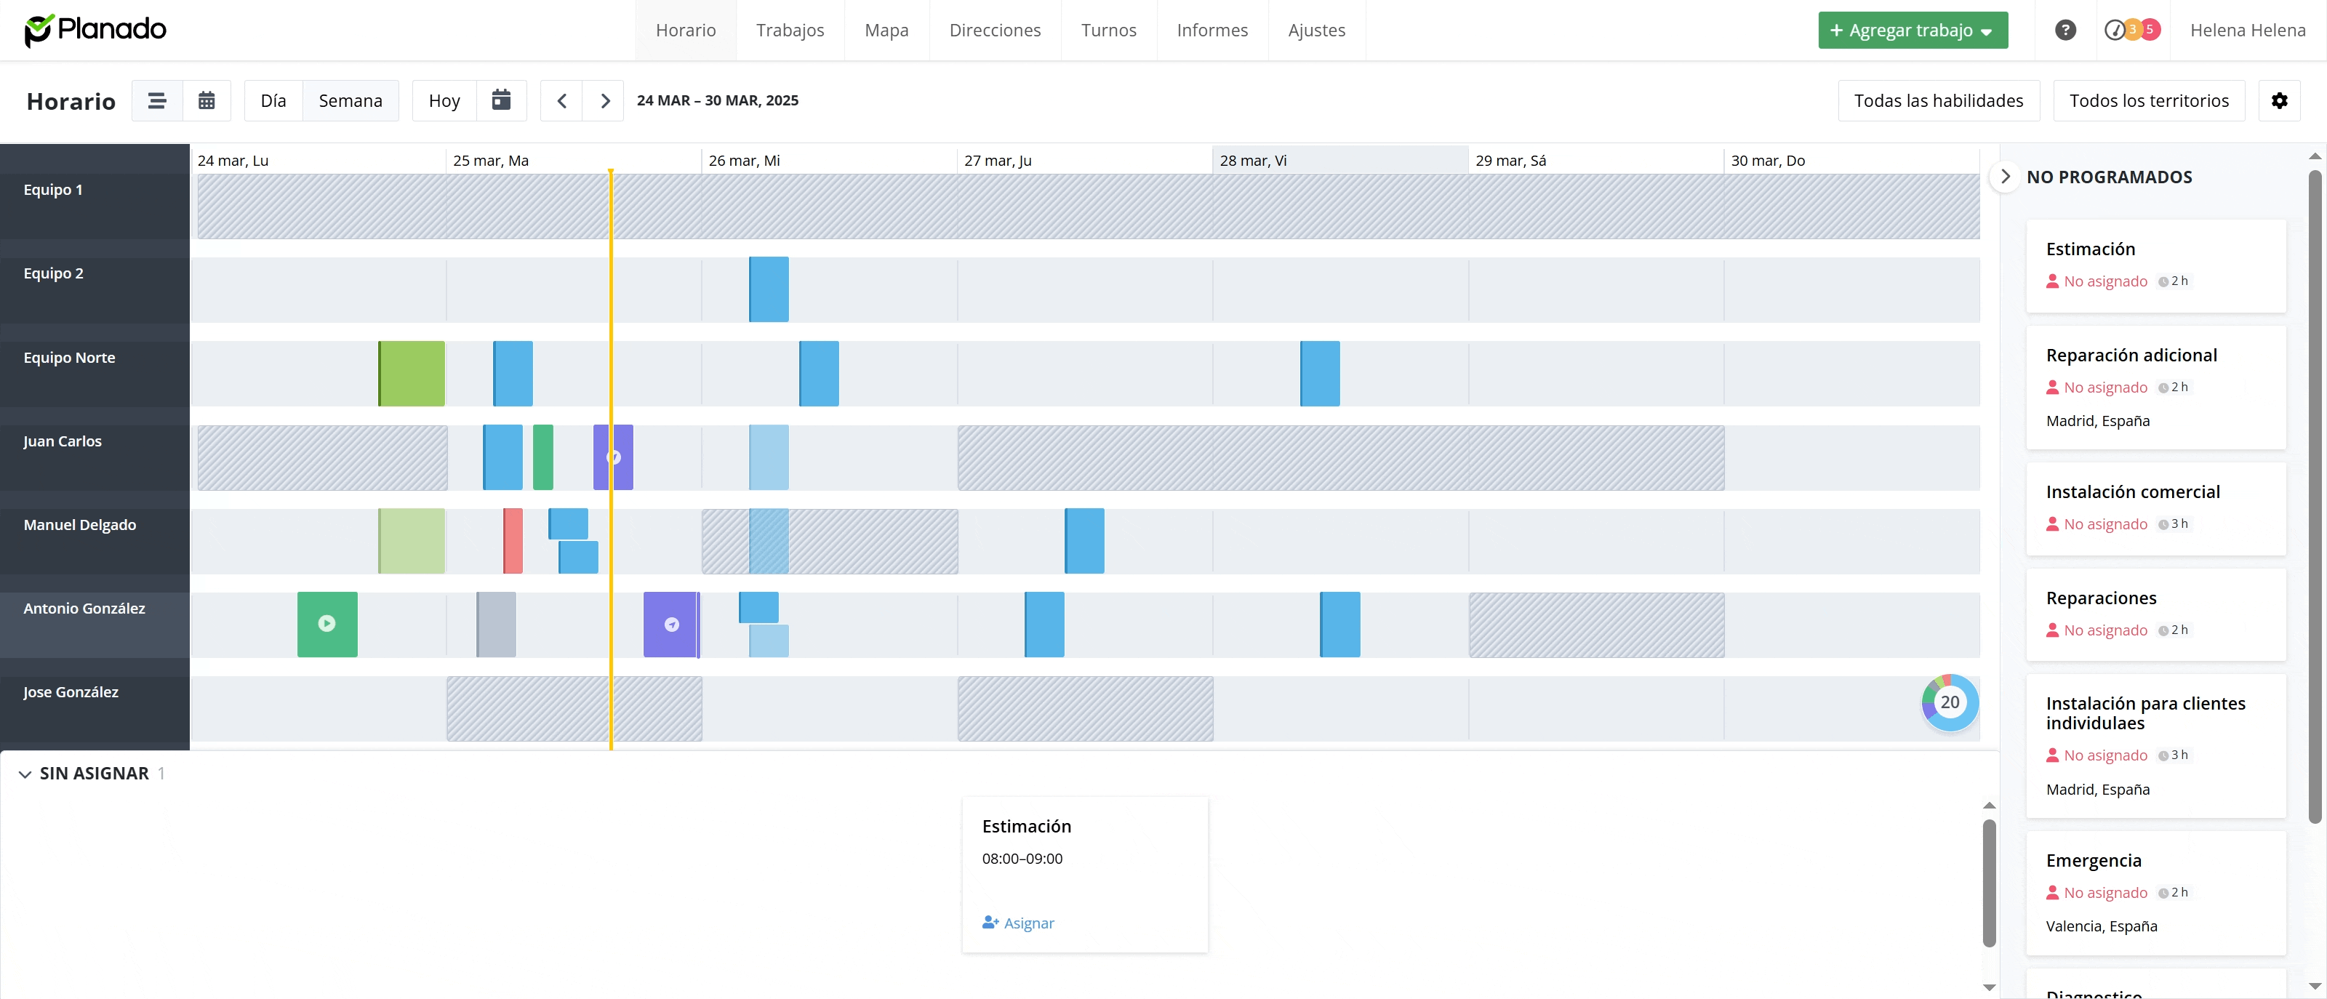The image size is (2327, 999).
Task: Click the help question mark icon
Action: click(2065, 30)
